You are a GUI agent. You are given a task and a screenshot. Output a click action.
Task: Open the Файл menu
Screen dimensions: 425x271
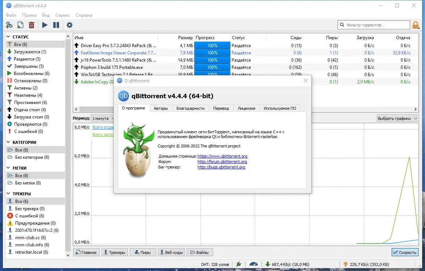click(x=11, y=15)
